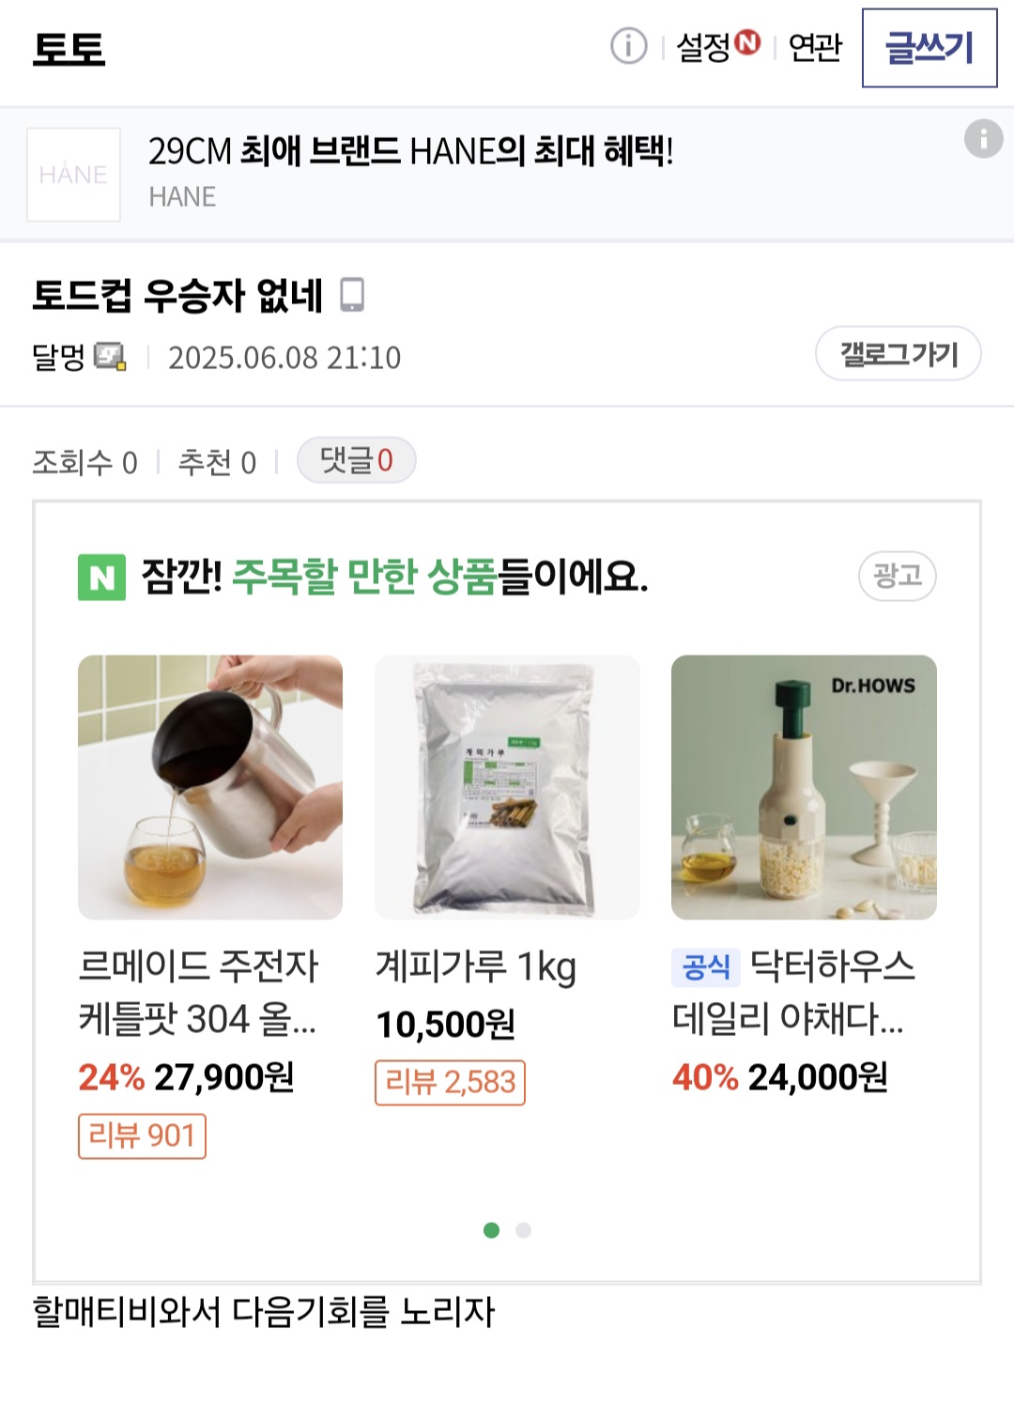The width and height of the screenshot is (1014, 1420).
Task: Tap the mobile device icon beside title
Action: (x=352, y=295)
